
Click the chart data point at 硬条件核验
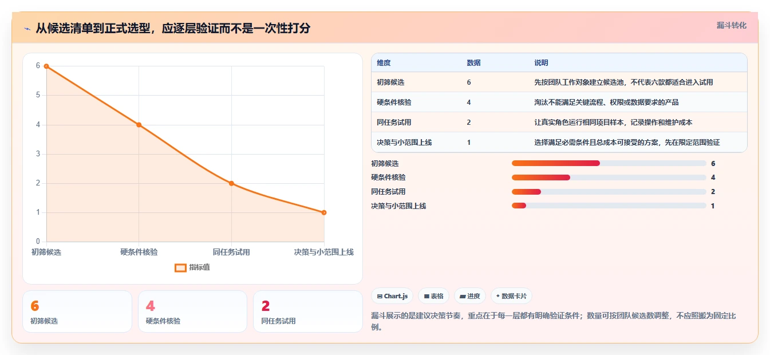pos(139,125)
